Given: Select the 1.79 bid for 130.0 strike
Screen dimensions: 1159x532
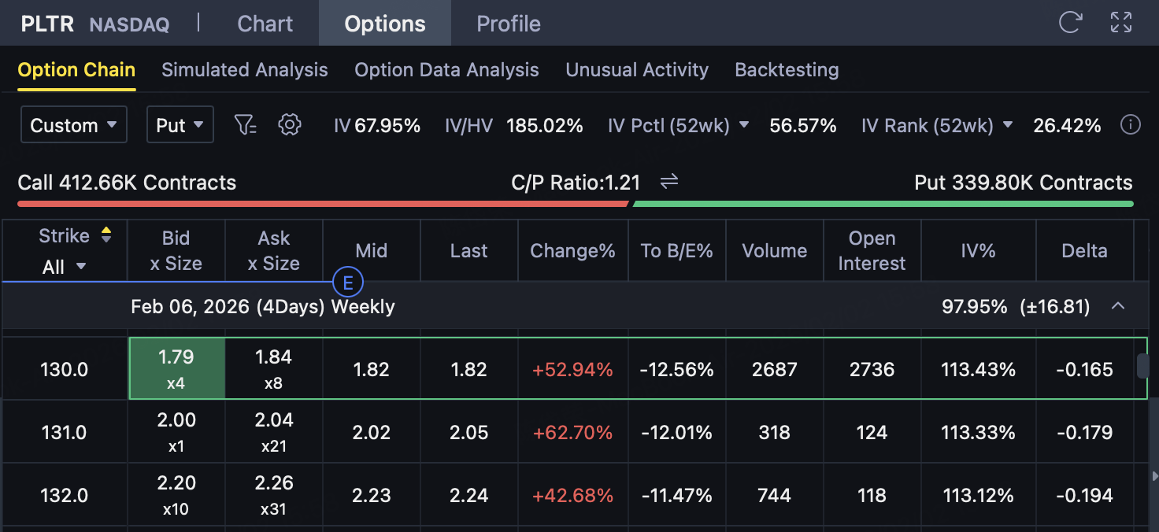Looking at the screenshot, I should click(x=176, y=369).
